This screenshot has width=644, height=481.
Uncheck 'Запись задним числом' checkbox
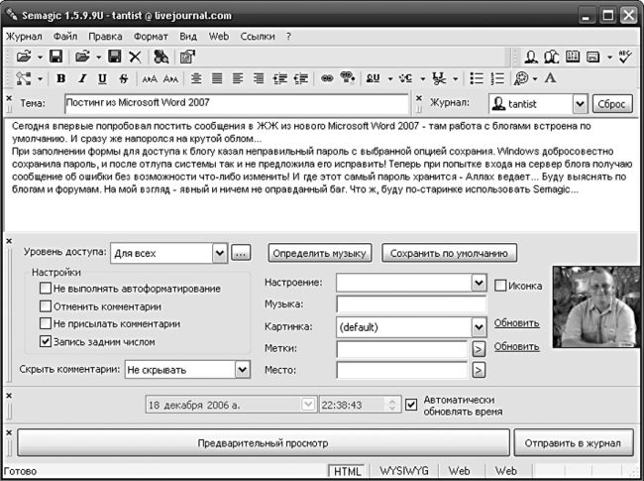tap(46, 341)
